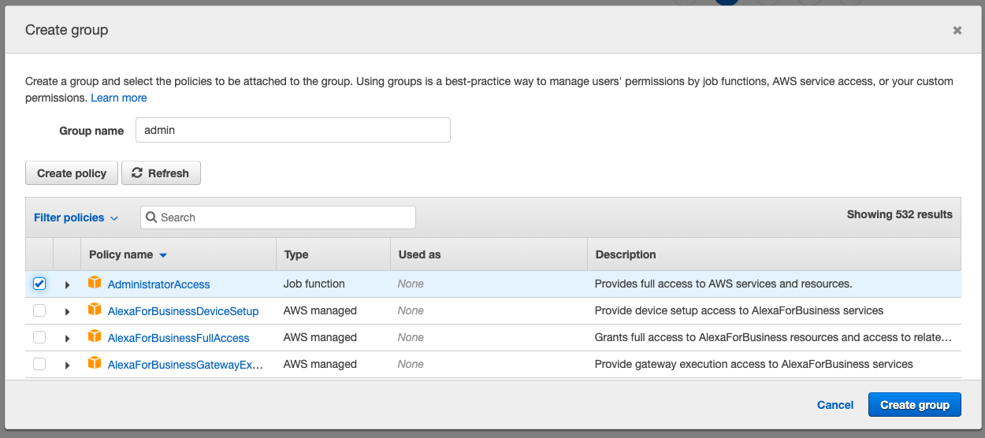
Task: Cancel the group creation
Action: coord(835,405)
